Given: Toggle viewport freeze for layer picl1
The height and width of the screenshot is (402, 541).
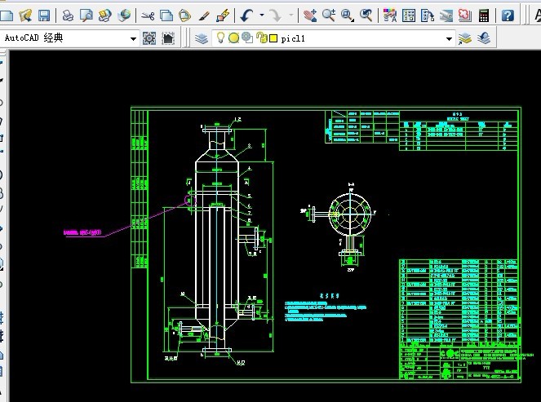Looking at the screenshot, I should [247, 38].
